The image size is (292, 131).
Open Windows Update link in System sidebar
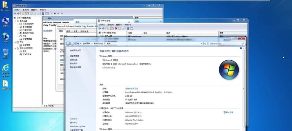click(x=78, y=126)
